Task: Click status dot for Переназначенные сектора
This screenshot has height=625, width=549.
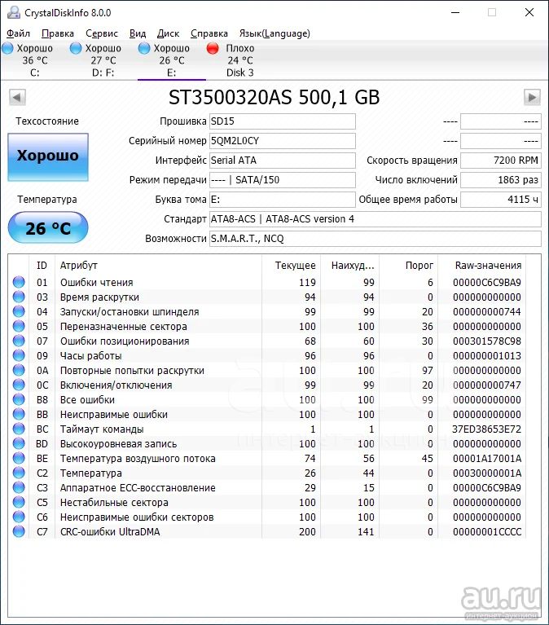Action: (x=19, y=327)
